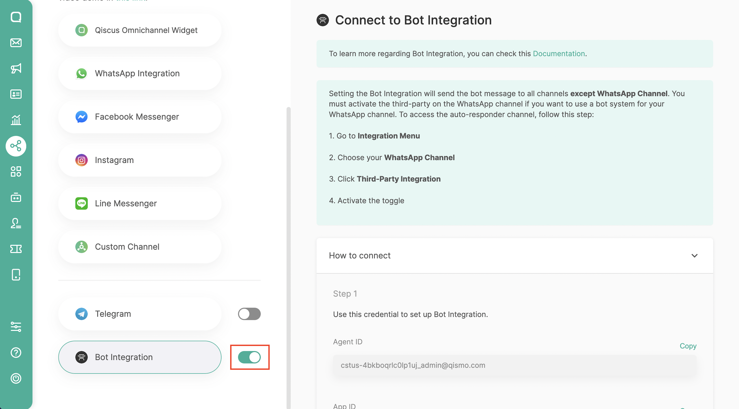Open the settings sliders sidebar icon

point(16,327)
